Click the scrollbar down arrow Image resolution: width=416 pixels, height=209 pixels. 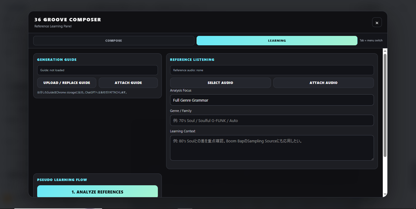[x=385, y=194]
